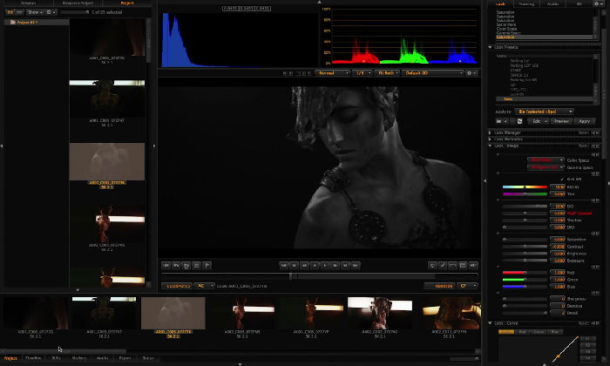Screen dimensions: 610x366
Task: Click the folder icon below the presets list
Action: pos(500,120)
